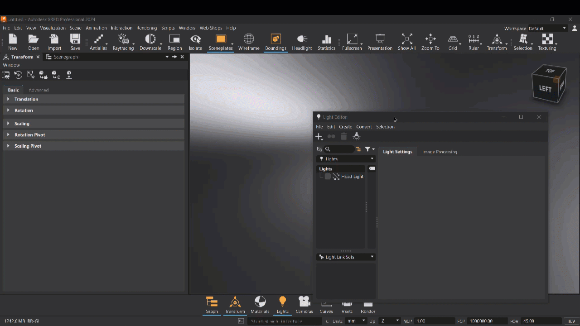The height and width of the screenshot is (326, 580).
Task: Click the NCP value field
Action: (x=434, y=321)
